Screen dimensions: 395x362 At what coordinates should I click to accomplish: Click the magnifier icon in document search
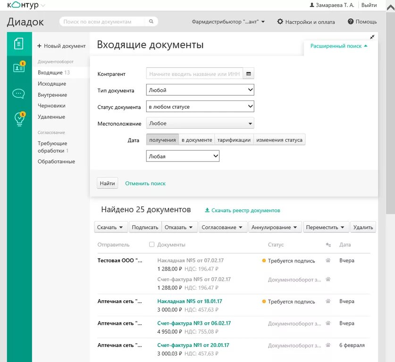pyautogui.click(x=151, y=21)
